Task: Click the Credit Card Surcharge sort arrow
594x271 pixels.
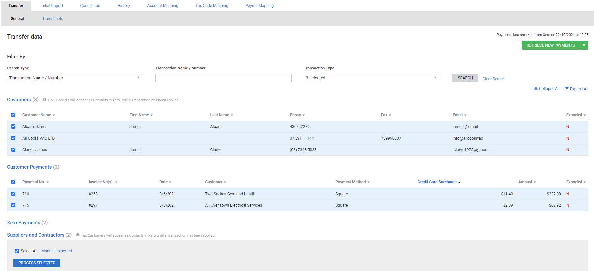Action: point(459,182)
